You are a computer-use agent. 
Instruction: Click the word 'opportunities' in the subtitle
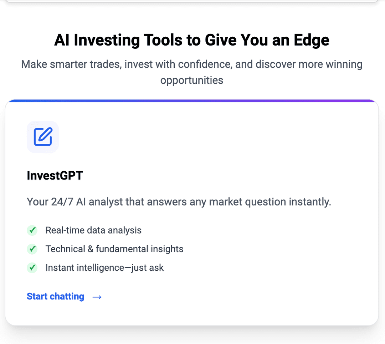pos(192,80)
